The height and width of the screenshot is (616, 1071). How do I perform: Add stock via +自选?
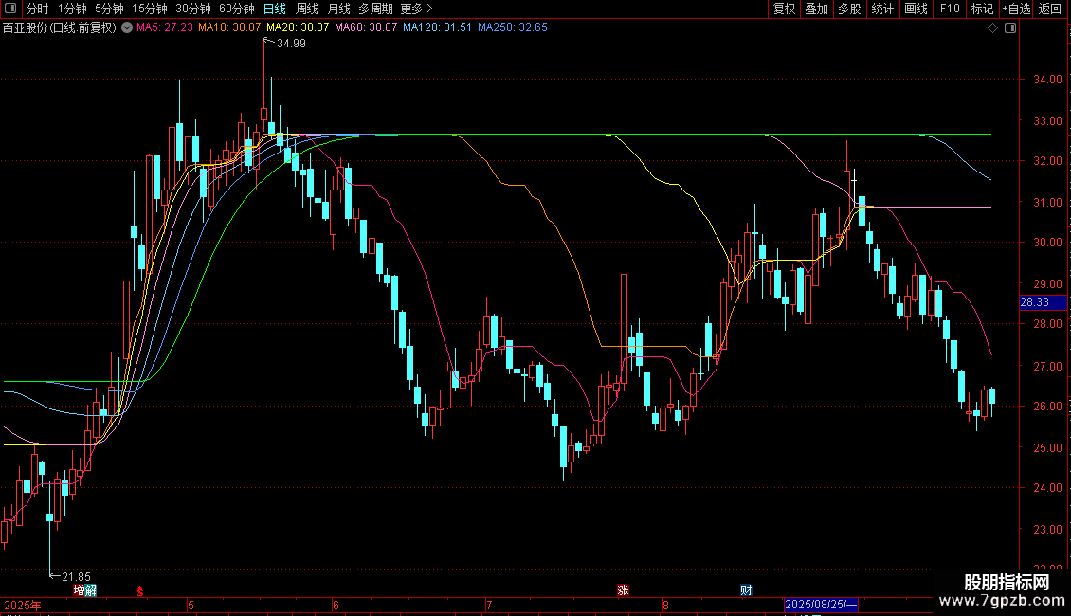click(1016, 9)
